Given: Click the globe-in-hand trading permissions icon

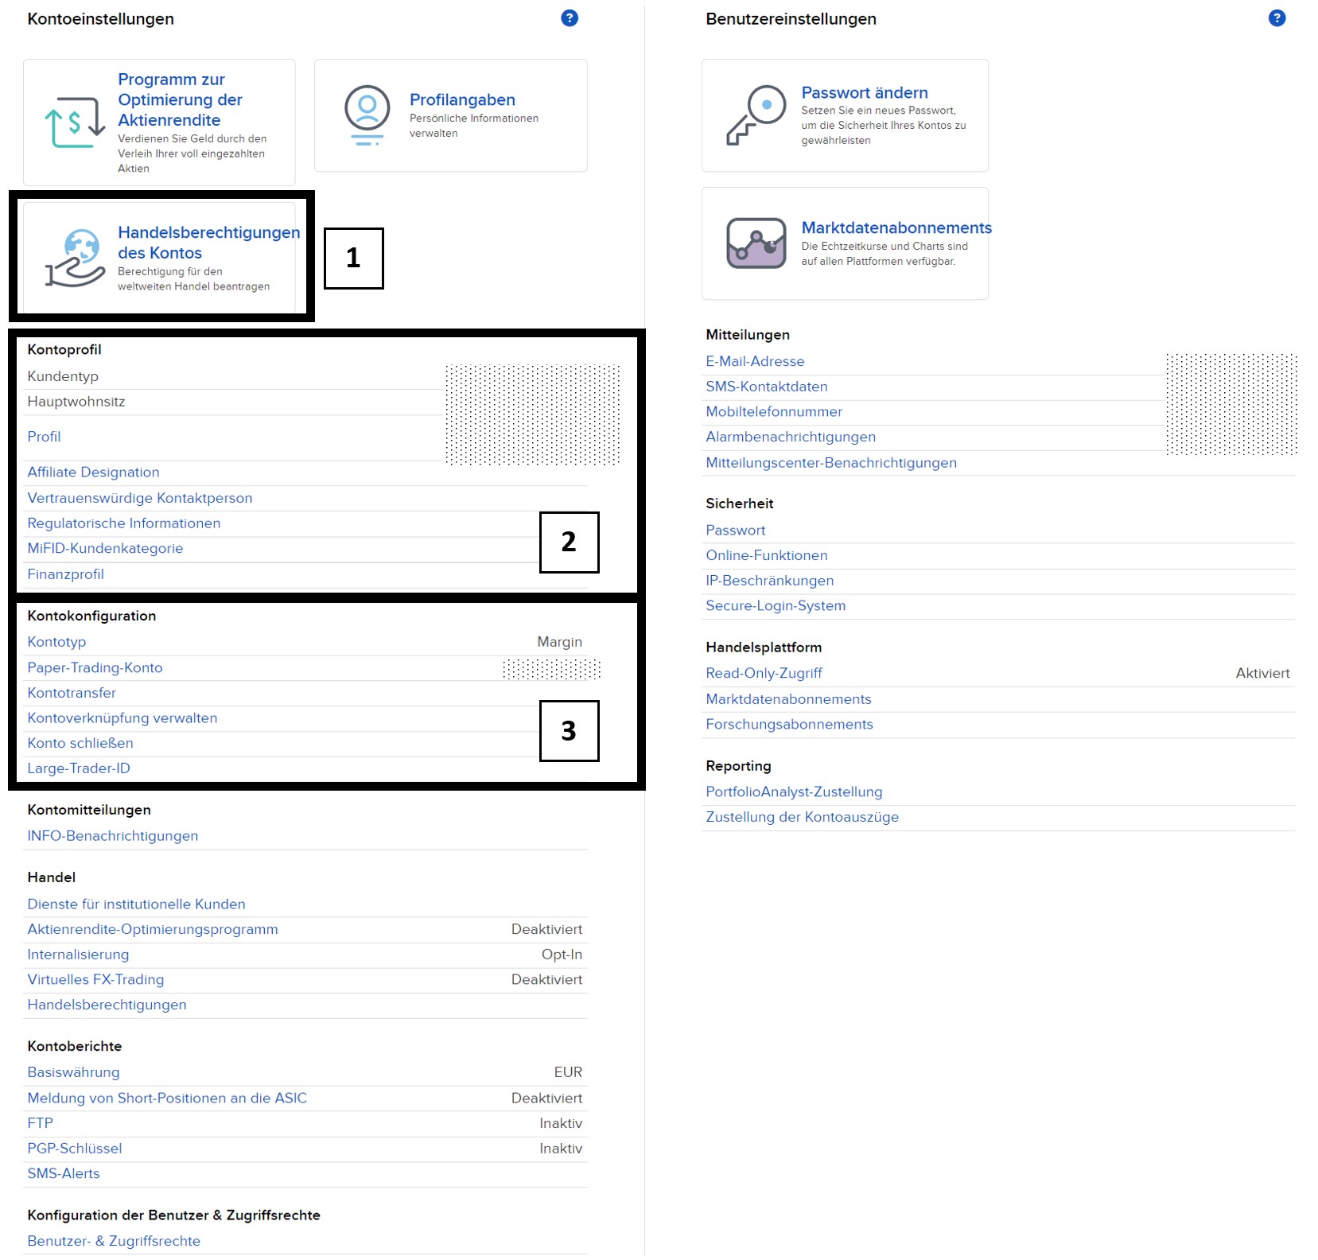Looking at the screenshot, I should 75,258.
